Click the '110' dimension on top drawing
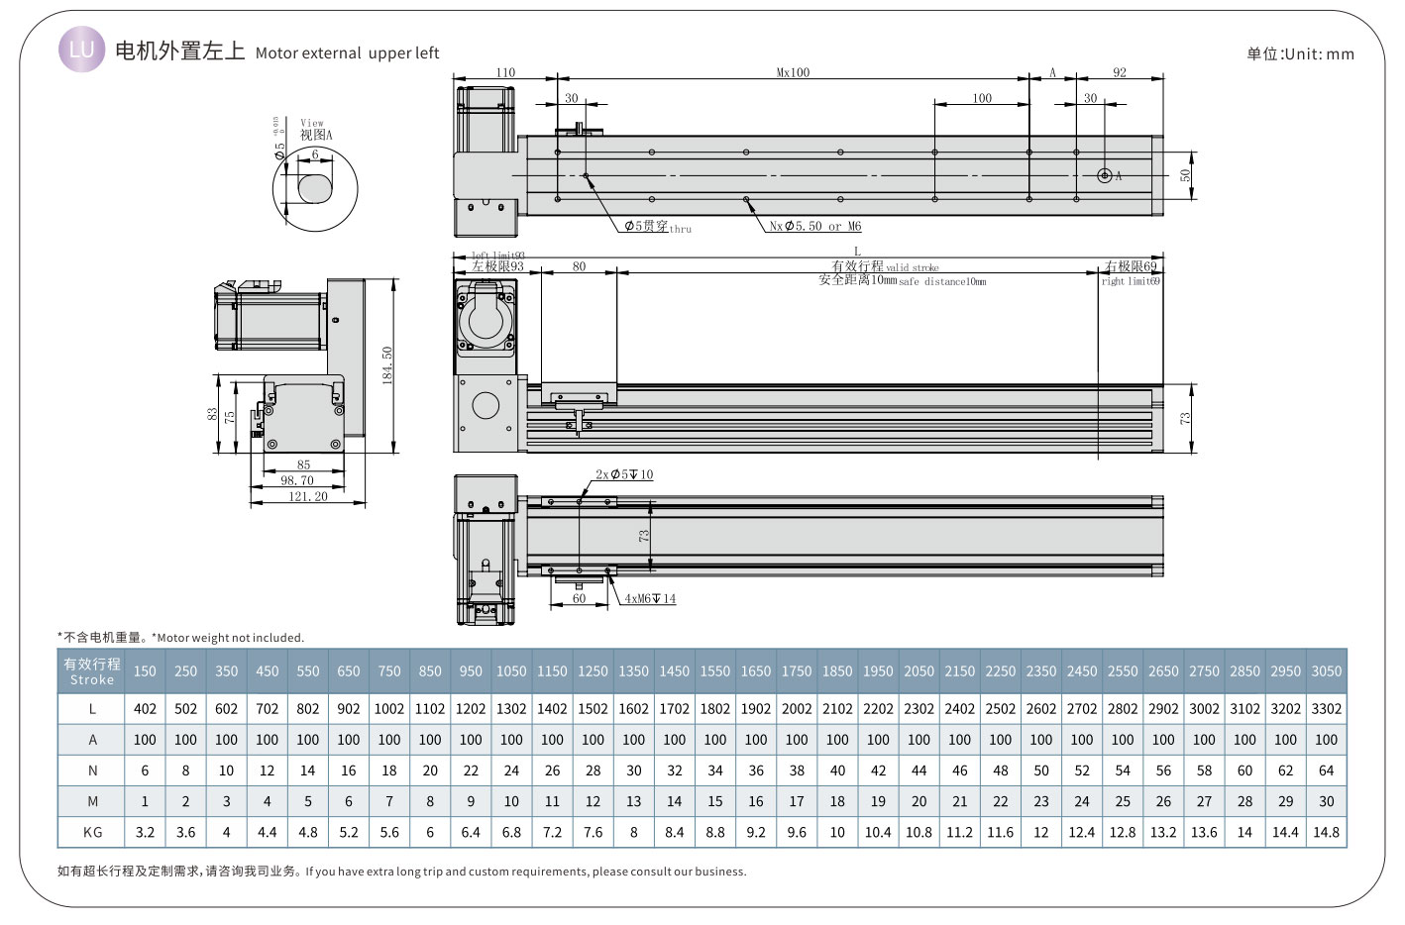 click(505, 72)
